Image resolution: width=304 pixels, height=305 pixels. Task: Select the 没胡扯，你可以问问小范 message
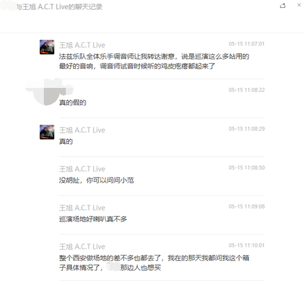(x=97, y=180)
